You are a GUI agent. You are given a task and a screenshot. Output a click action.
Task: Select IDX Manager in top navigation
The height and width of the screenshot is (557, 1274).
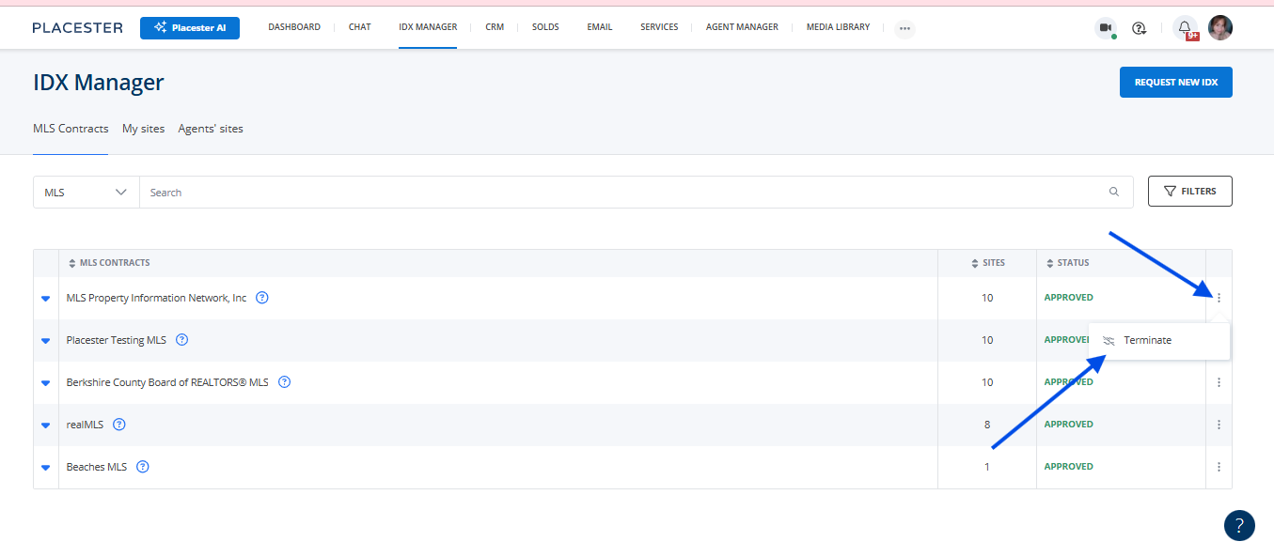pyautogui.click(x=428, y=27)
